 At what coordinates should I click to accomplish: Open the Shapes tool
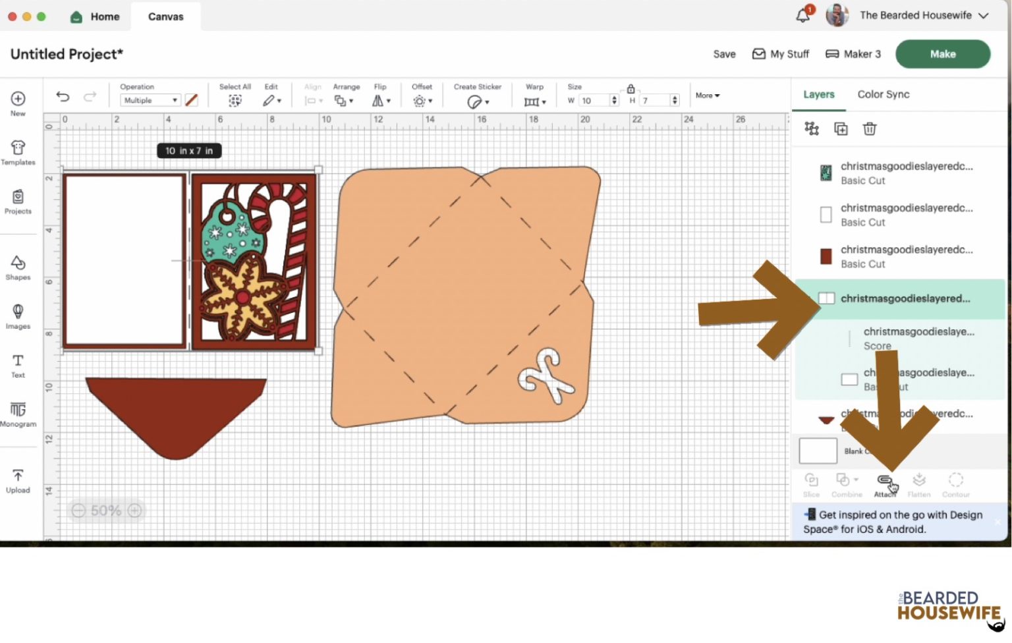tap(18, 267)
